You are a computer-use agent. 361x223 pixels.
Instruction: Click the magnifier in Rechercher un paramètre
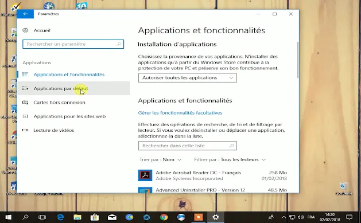pos(119,44)
